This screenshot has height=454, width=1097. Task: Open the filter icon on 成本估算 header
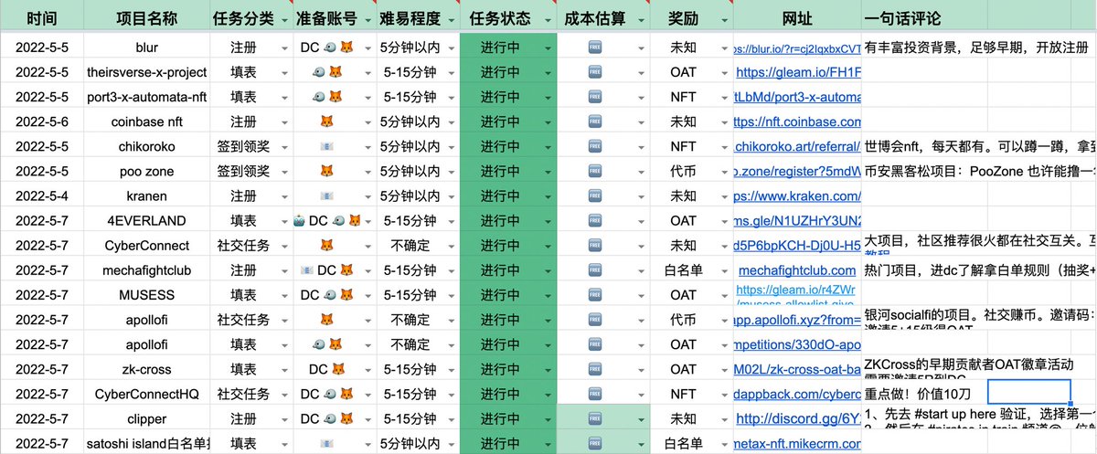640,18
